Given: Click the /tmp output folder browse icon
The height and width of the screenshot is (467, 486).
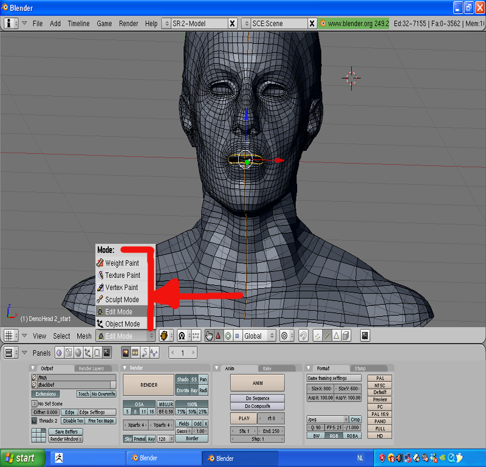Looking at the screenshot, I should click(x=34, y=378).
